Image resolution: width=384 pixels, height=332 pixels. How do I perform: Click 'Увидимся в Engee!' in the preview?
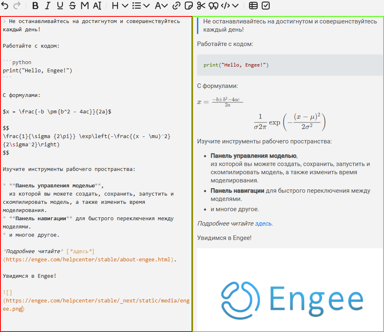tap(224, 238)
